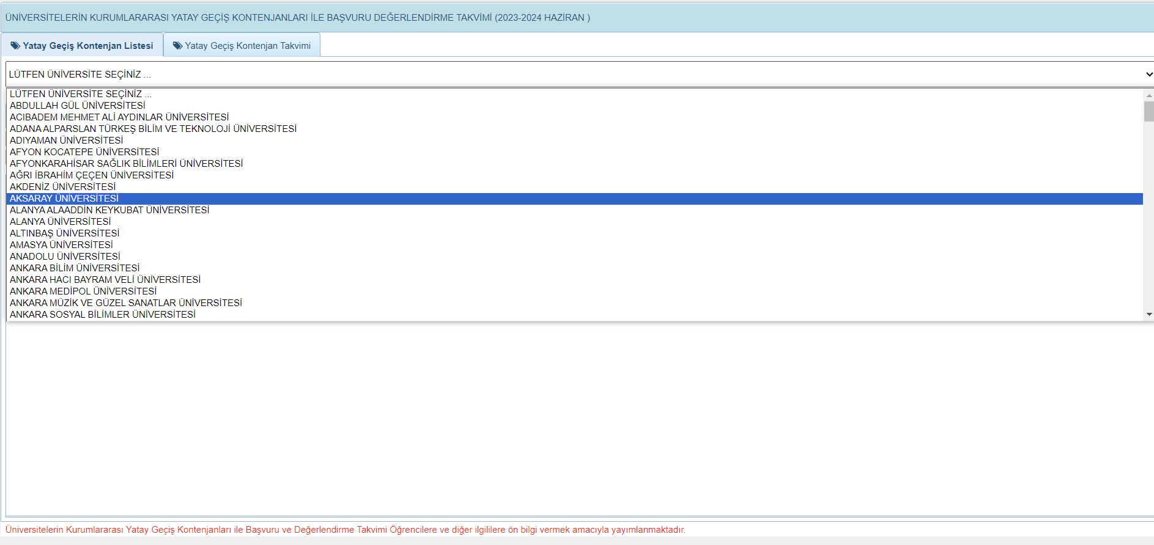Image resolution: width=1154 pixels, height=545 pixels.
Task: Select AKSARAY ÜNİVERSİTESİ from the list
Action: (x=574, y=199)
